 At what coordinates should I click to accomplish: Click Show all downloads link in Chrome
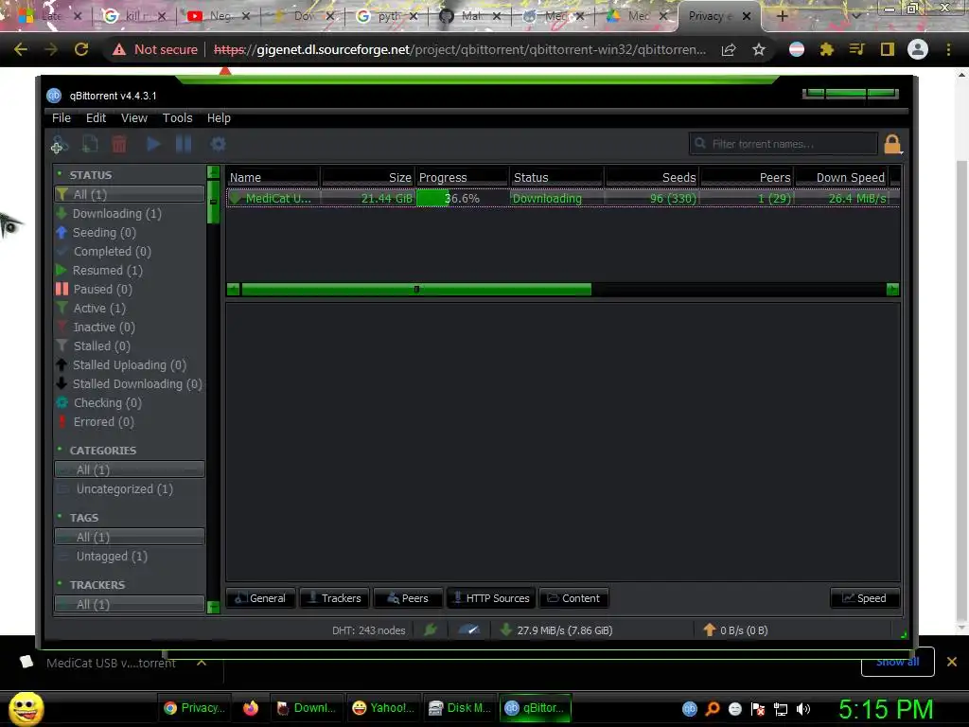(x=897, y=662)
